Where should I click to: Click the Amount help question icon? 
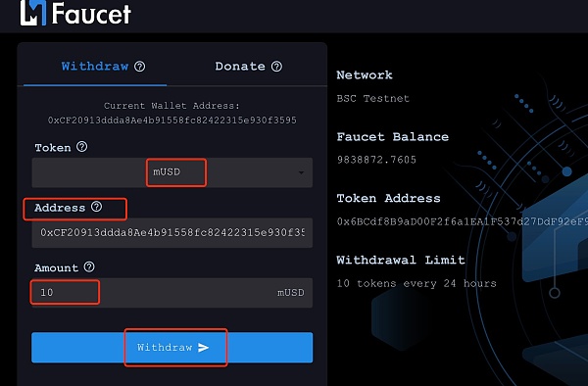tap(89, 266)
